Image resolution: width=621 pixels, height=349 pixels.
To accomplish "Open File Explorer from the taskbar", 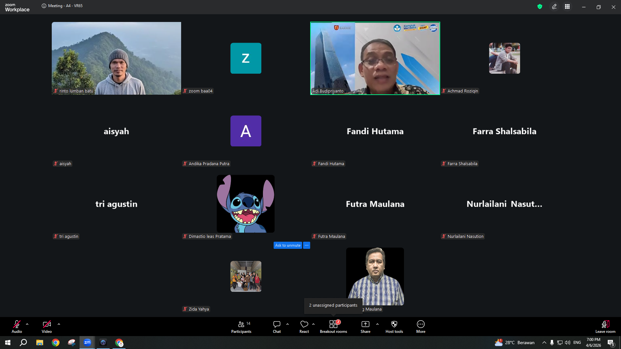I will tap(39, 343).
